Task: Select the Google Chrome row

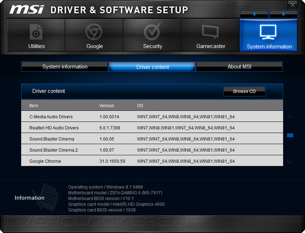Action: tap(152, 161)
